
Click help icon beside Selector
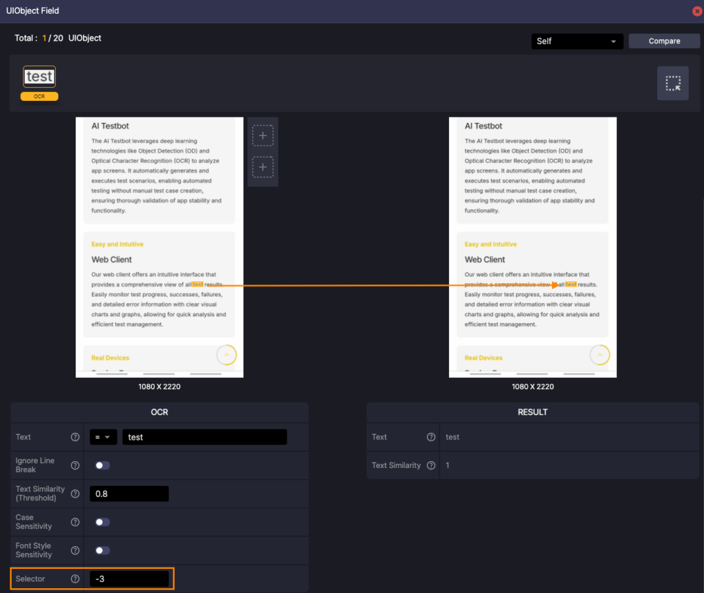tap(76, 579)
